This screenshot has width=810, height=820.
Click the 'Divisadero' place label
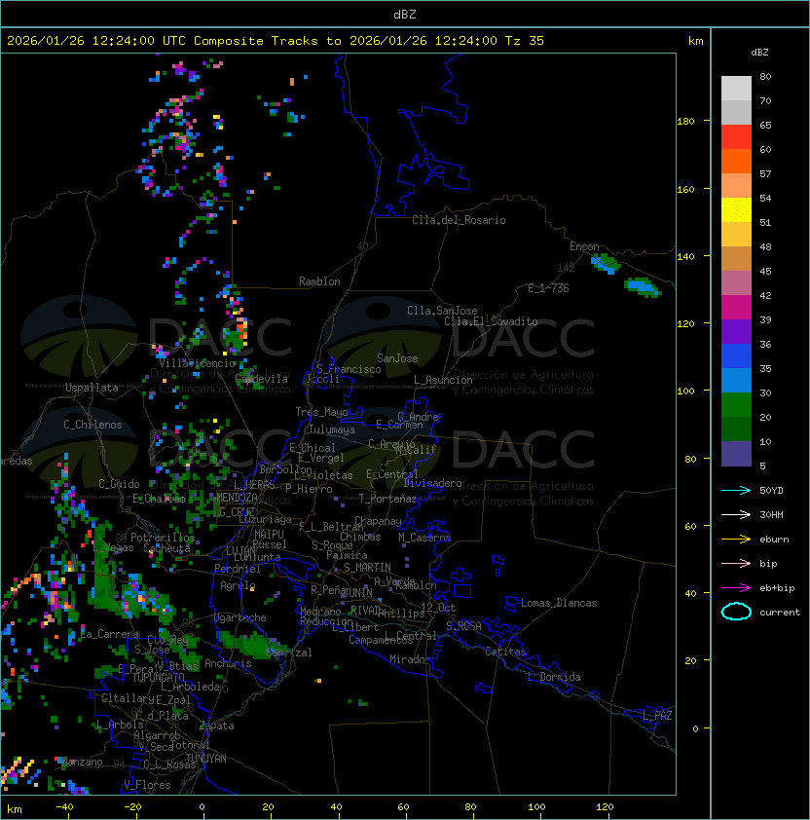433,483
